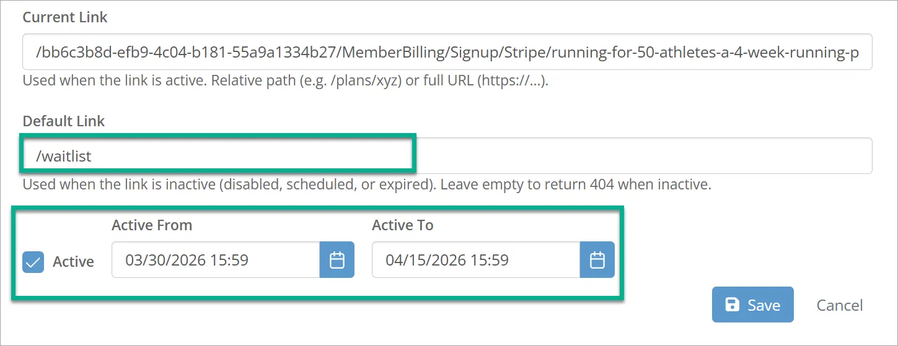The image size is (898, 346).
Task: Open the Active To calendar picker
Action: tap(597, 260)
